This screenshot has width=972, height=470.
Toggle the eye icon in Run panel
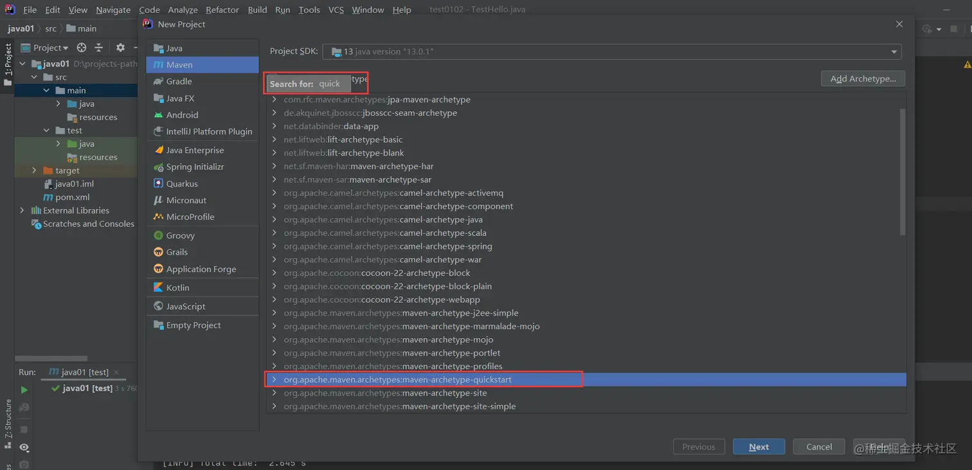tap(24, 447)
